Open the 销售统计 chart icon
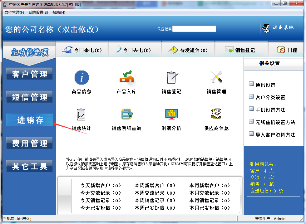306x224 pixels. pyautogui.click(x=81, y=114)
